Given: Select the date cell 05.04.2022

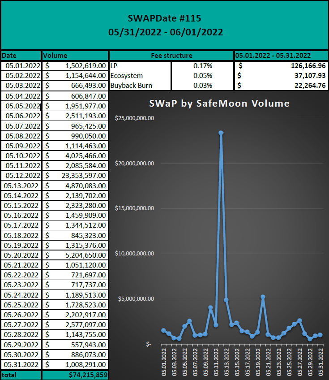Looking at the screenshot, I should click(x=21, y=96).
